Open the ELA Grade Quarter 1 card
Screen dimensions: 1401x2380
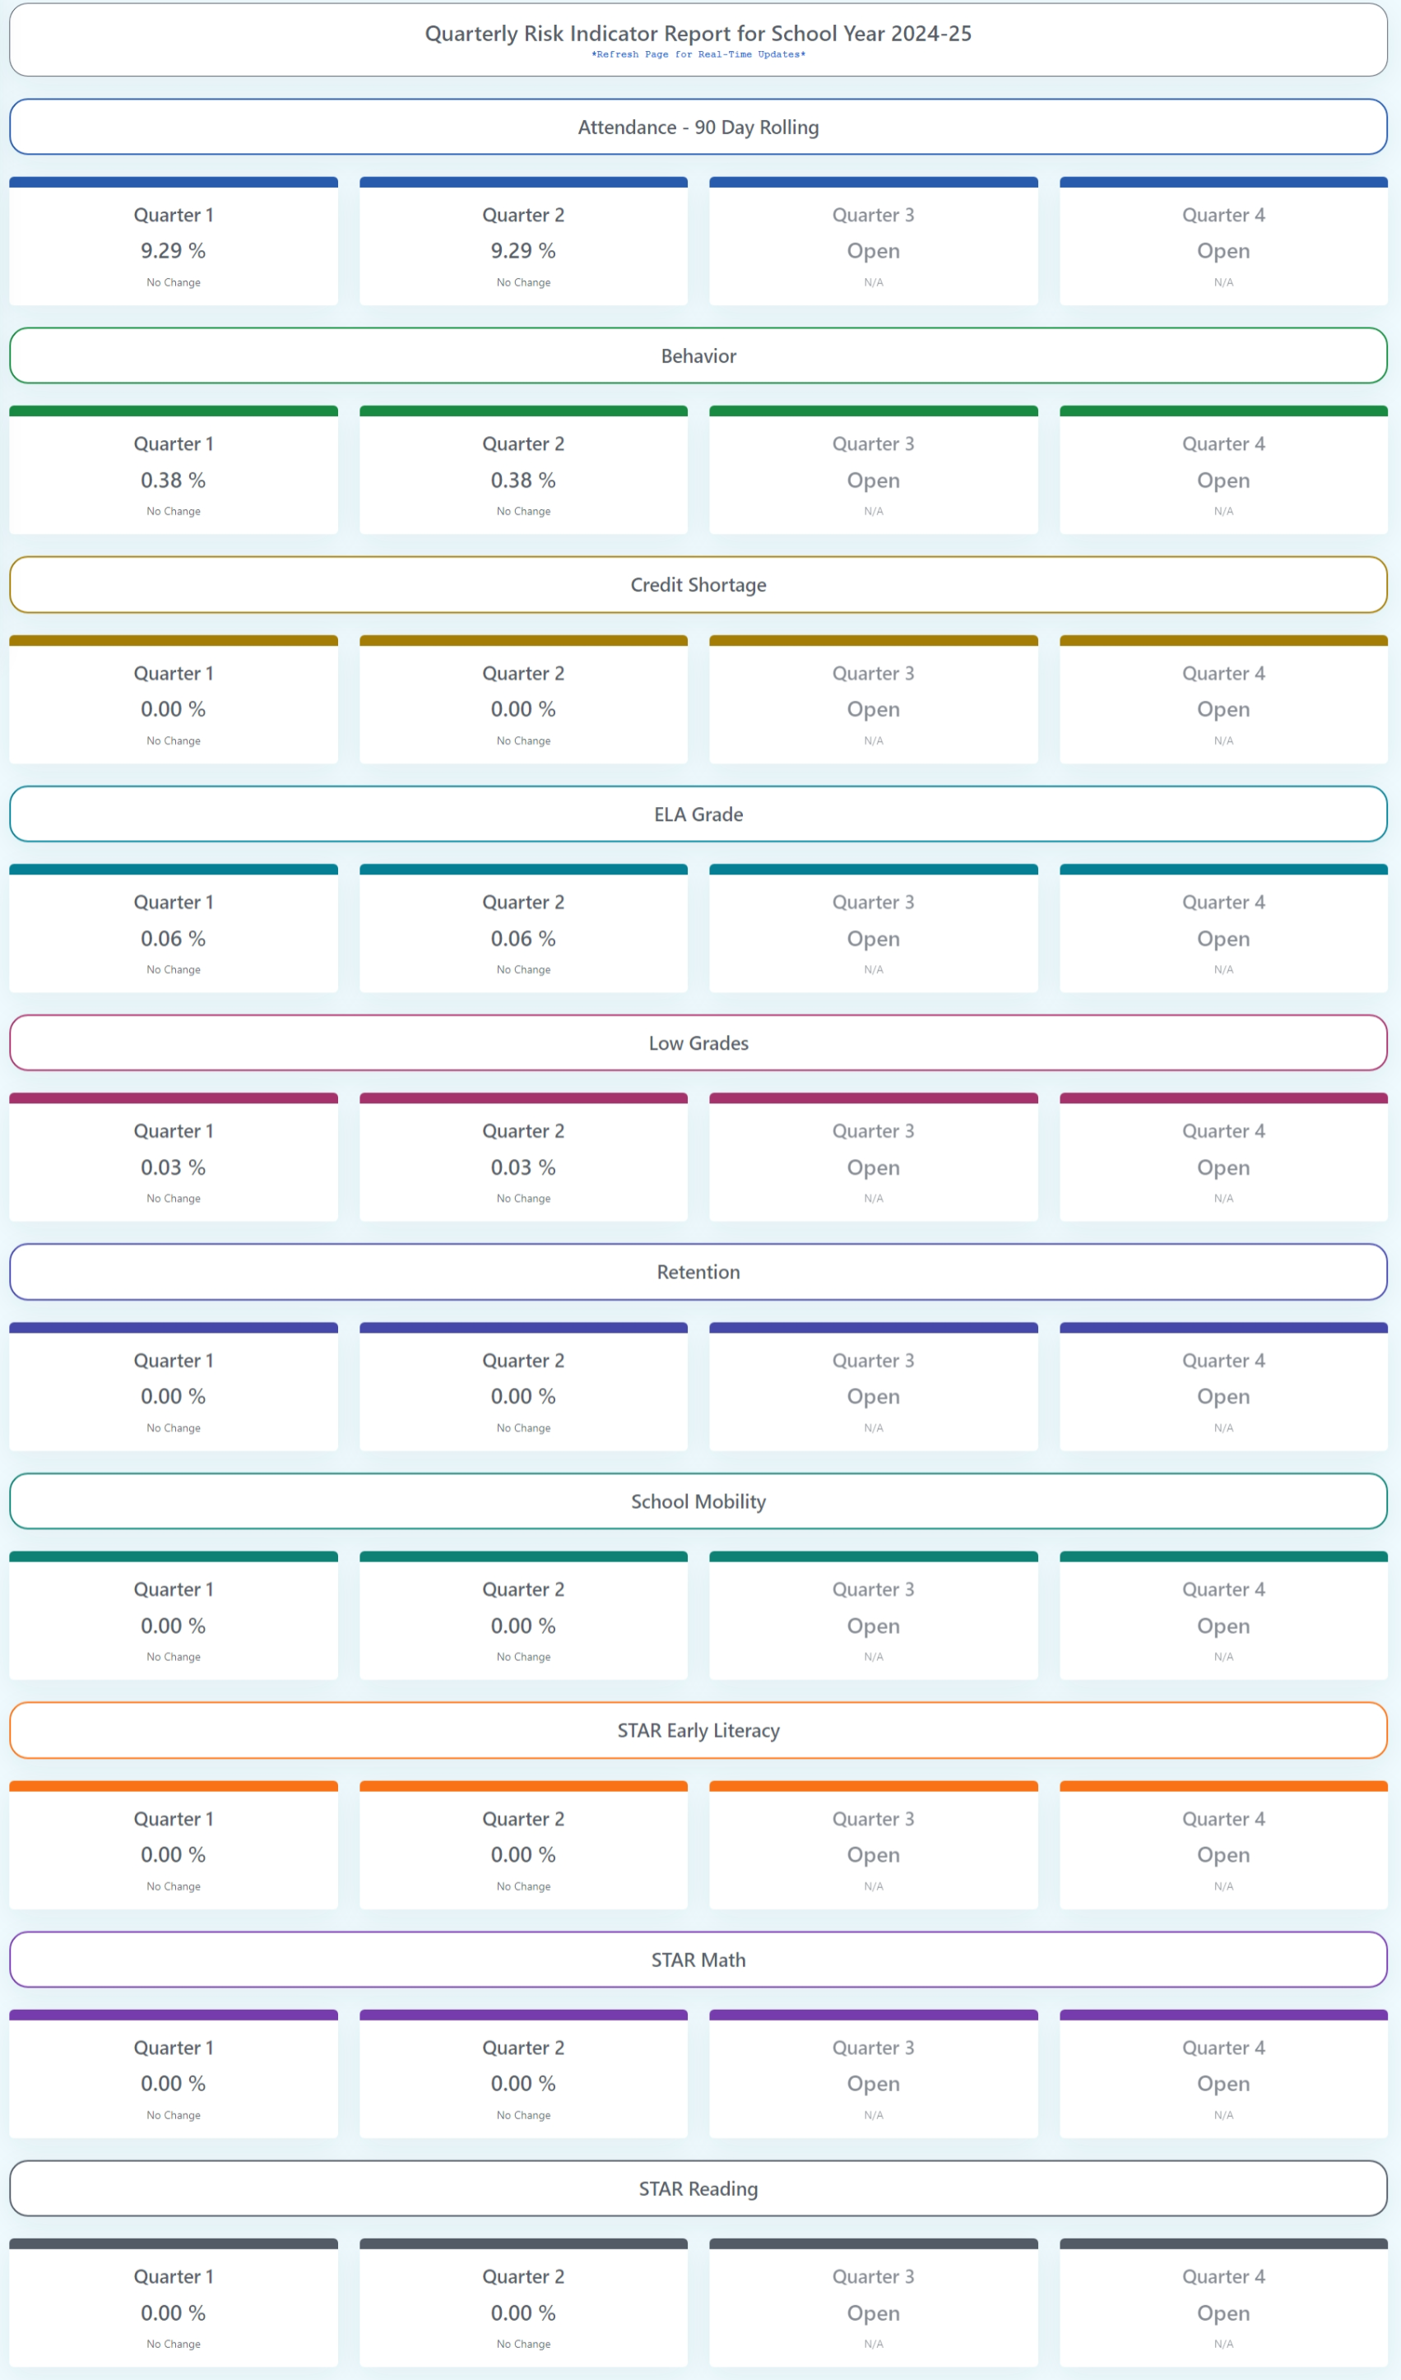[174, 933]
